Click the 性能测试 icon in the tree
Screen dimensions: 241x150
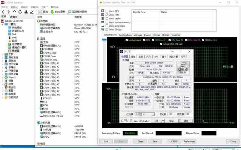(6, 97)
